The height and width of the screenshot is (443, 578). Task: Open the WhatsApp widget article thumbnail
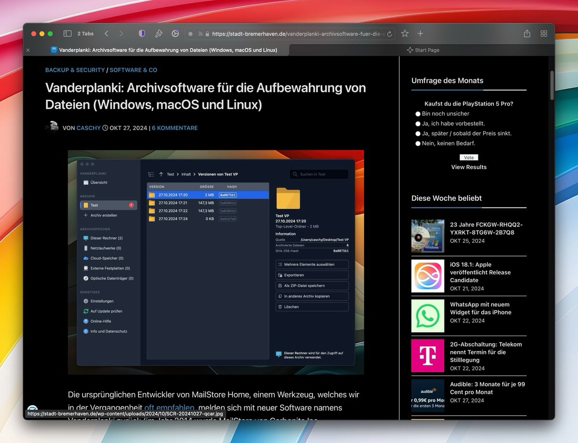pos(428,316)
